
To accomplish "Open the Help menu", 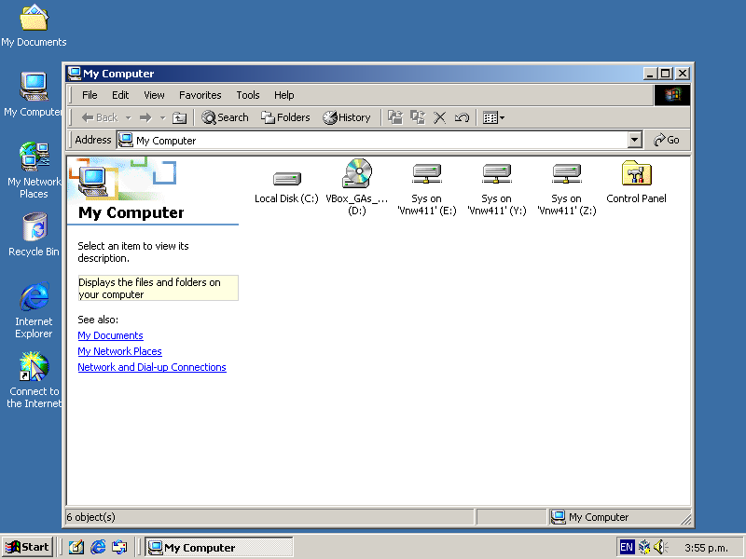I will tap(284, 95).
